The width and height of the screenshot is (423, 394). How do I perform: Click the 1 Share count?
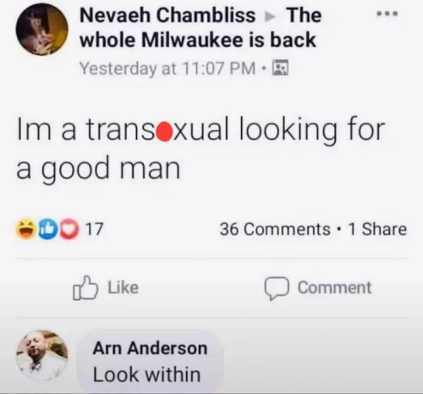[x=377, y=229]
